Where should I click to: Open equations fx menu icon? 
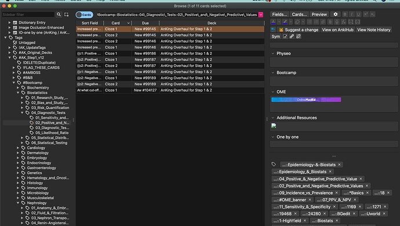(x=344, y=22)
